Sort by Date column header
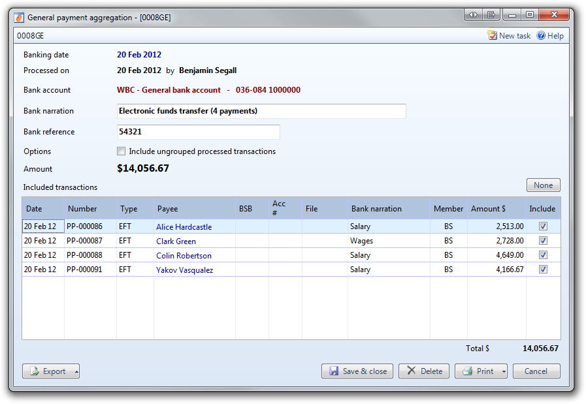This screenshot has width=586, height=404. (x=43, y=209)
